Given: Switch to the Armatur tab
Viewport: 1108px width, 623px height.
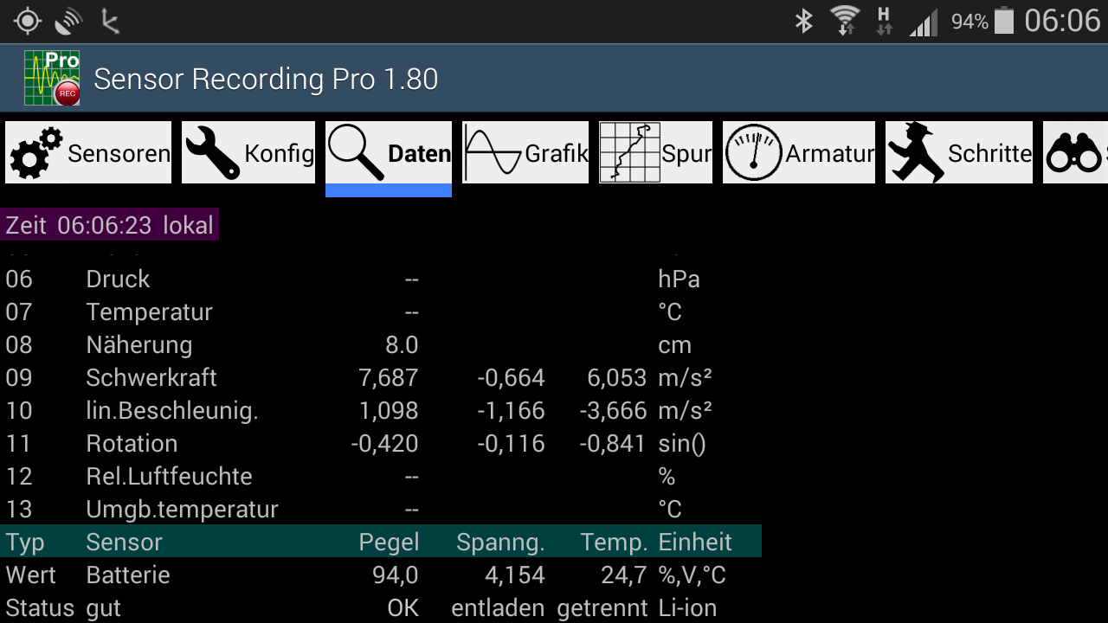Looking at the screenshot, I should 796,152.
